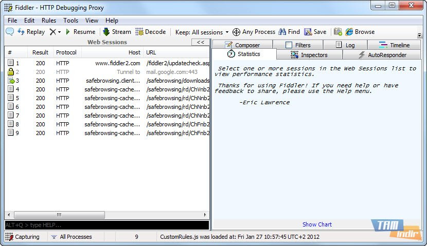Open the Help menu
This screenshot has height=246, width=427.
tap(112, 21)
